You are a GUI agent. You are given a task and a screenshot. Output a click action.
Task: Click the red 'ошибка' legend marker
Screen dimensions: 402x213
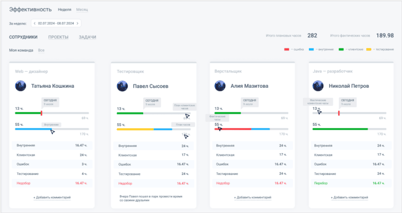(x=286, y=50)
